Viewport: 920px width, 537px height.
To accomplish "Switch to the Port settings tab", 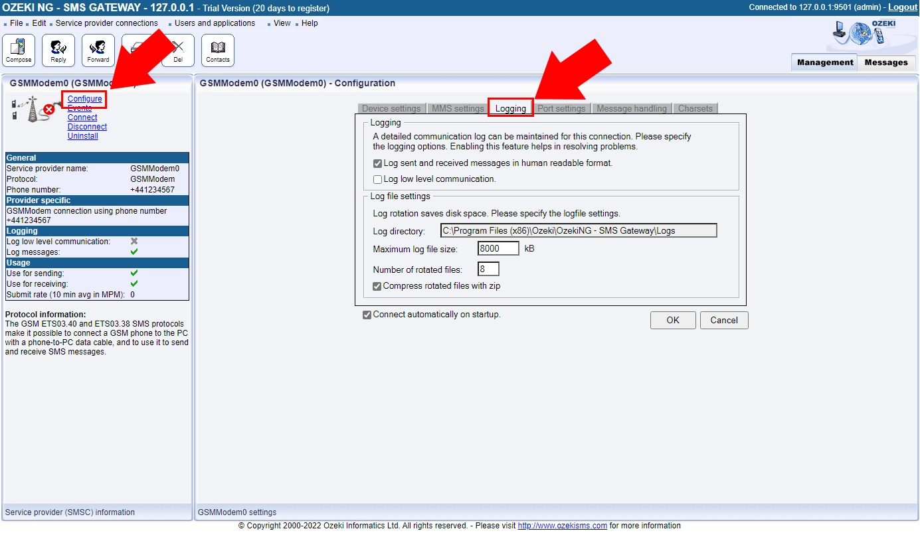I will click(x=561, y=109).
